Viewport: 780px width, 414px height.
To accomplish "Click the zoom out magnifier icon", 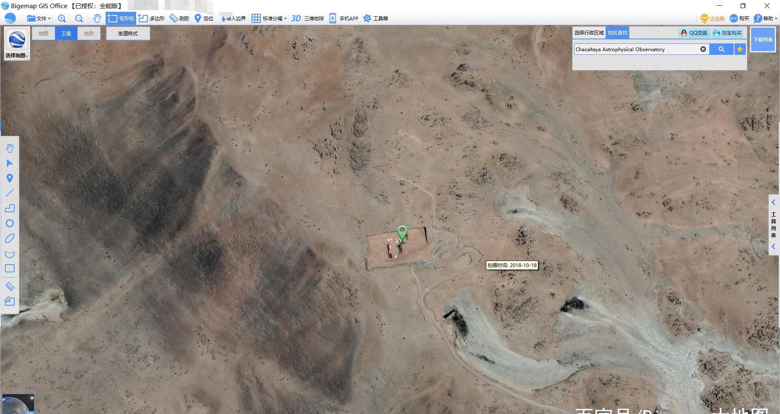I will click(x=79, y=18).
